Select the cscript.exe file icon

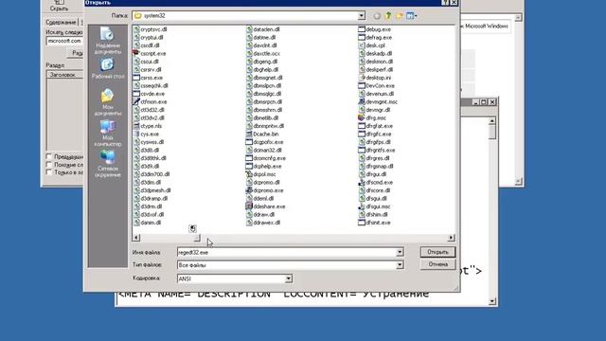click(136, 53)
